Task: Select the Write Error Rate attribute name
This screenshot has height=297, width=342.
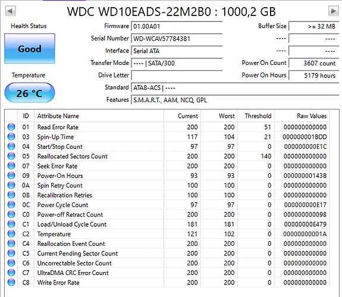Action: (x=58, y=282)
